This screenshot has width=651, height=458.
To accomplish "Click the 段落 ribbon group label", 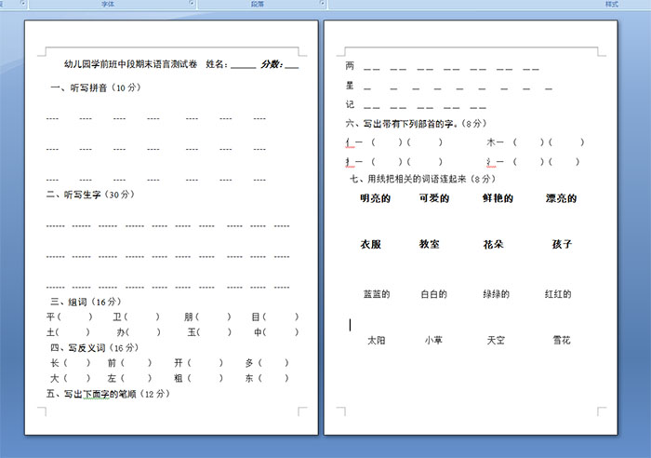I will (258, 4).
